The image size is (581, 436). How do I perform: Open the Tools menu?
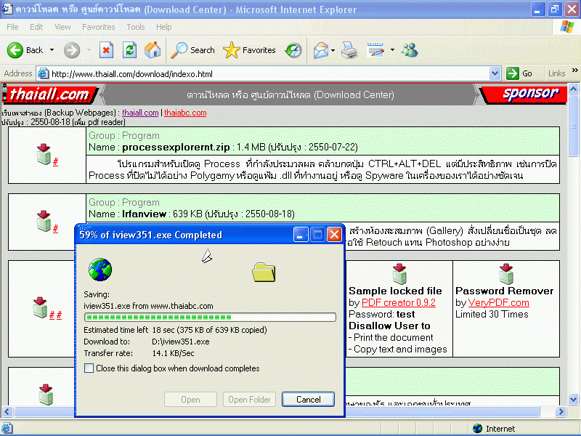point(136,27)
